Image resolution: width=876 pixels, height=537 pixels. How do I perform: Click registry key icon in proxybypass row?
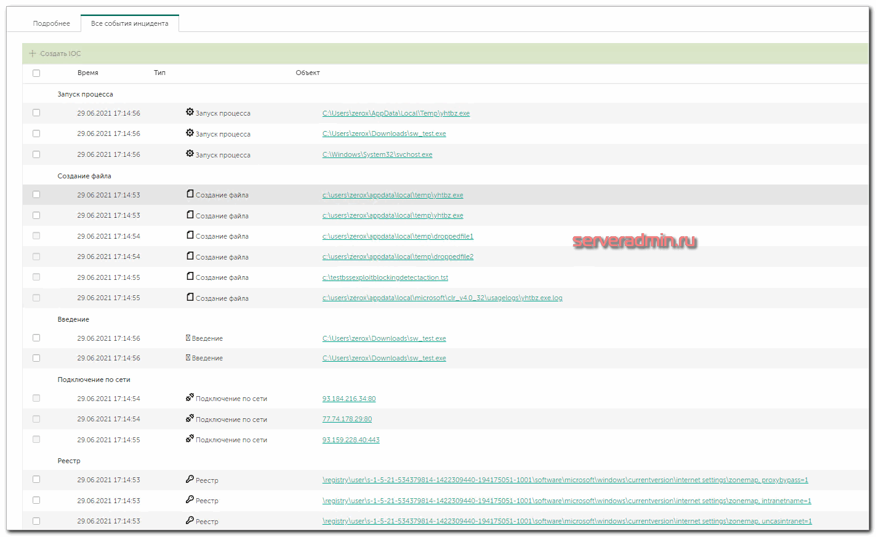[190, 479]
